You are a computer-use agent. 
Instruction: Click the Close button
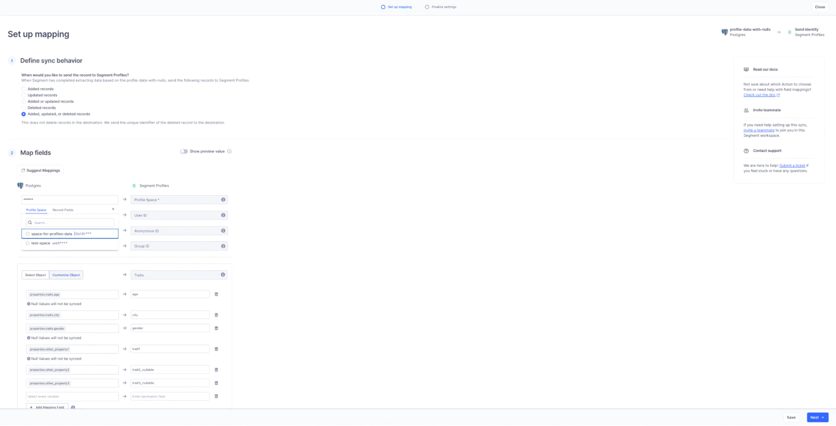820,7
